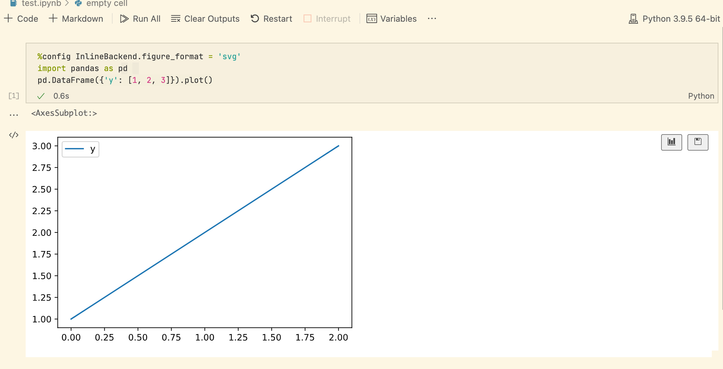Click the AxesSubplot text output
The width and height of the screenshot is (723, 369).
pos(64,113)
